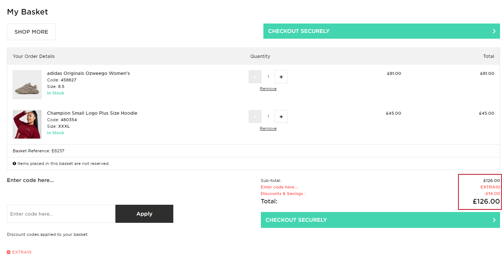Click the chevron arrow on top checkout bar

coord(495,31)
